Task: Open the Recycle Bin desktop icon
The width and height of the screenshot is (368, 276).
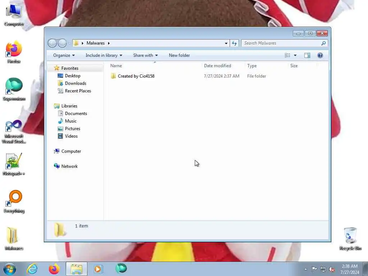Action: 350,239
